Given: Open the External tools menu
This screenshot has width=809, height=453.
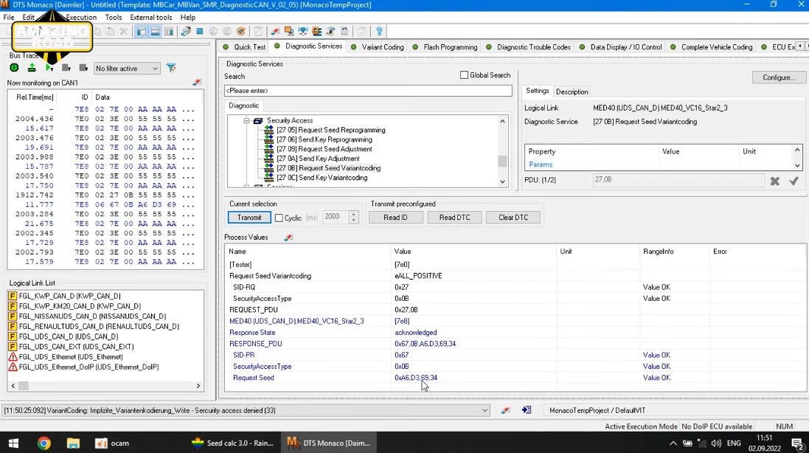Looking at the screenshot, I should (x=150, y=17).
